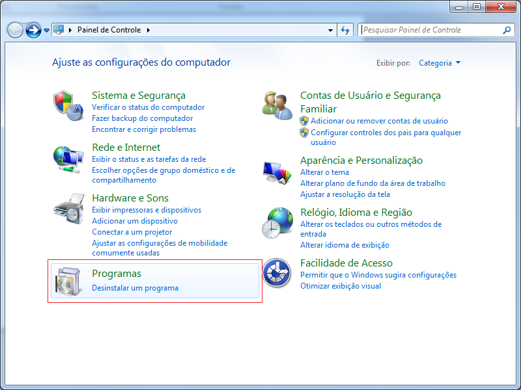The image size is (521, 390).
Task: Click the Contas de Usuário people icon
Action: coord(277,105)
